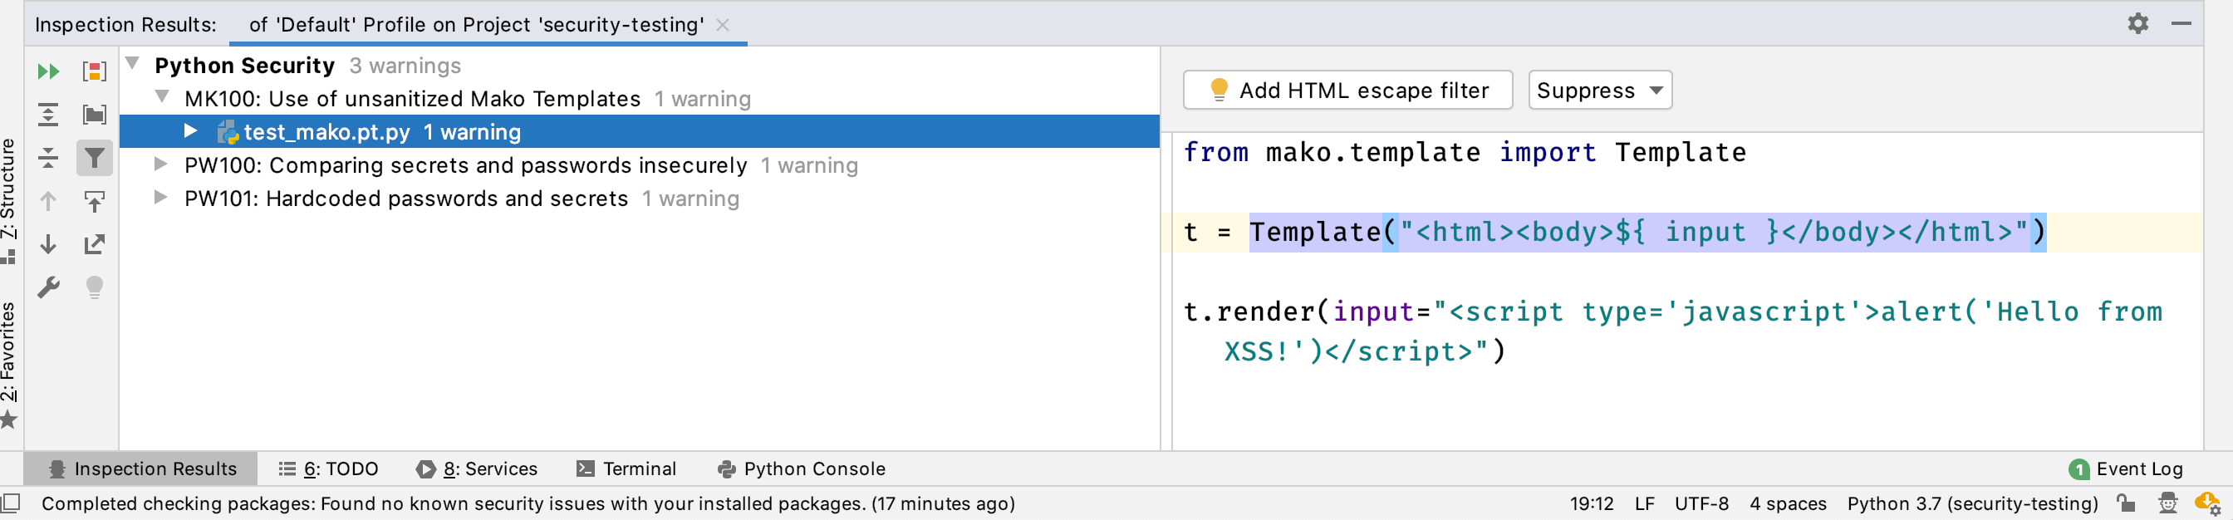This screenshot has height=520, width=2233.
Task: Change UTF-8 file encoding
Action: click(x=1701, y=503)
